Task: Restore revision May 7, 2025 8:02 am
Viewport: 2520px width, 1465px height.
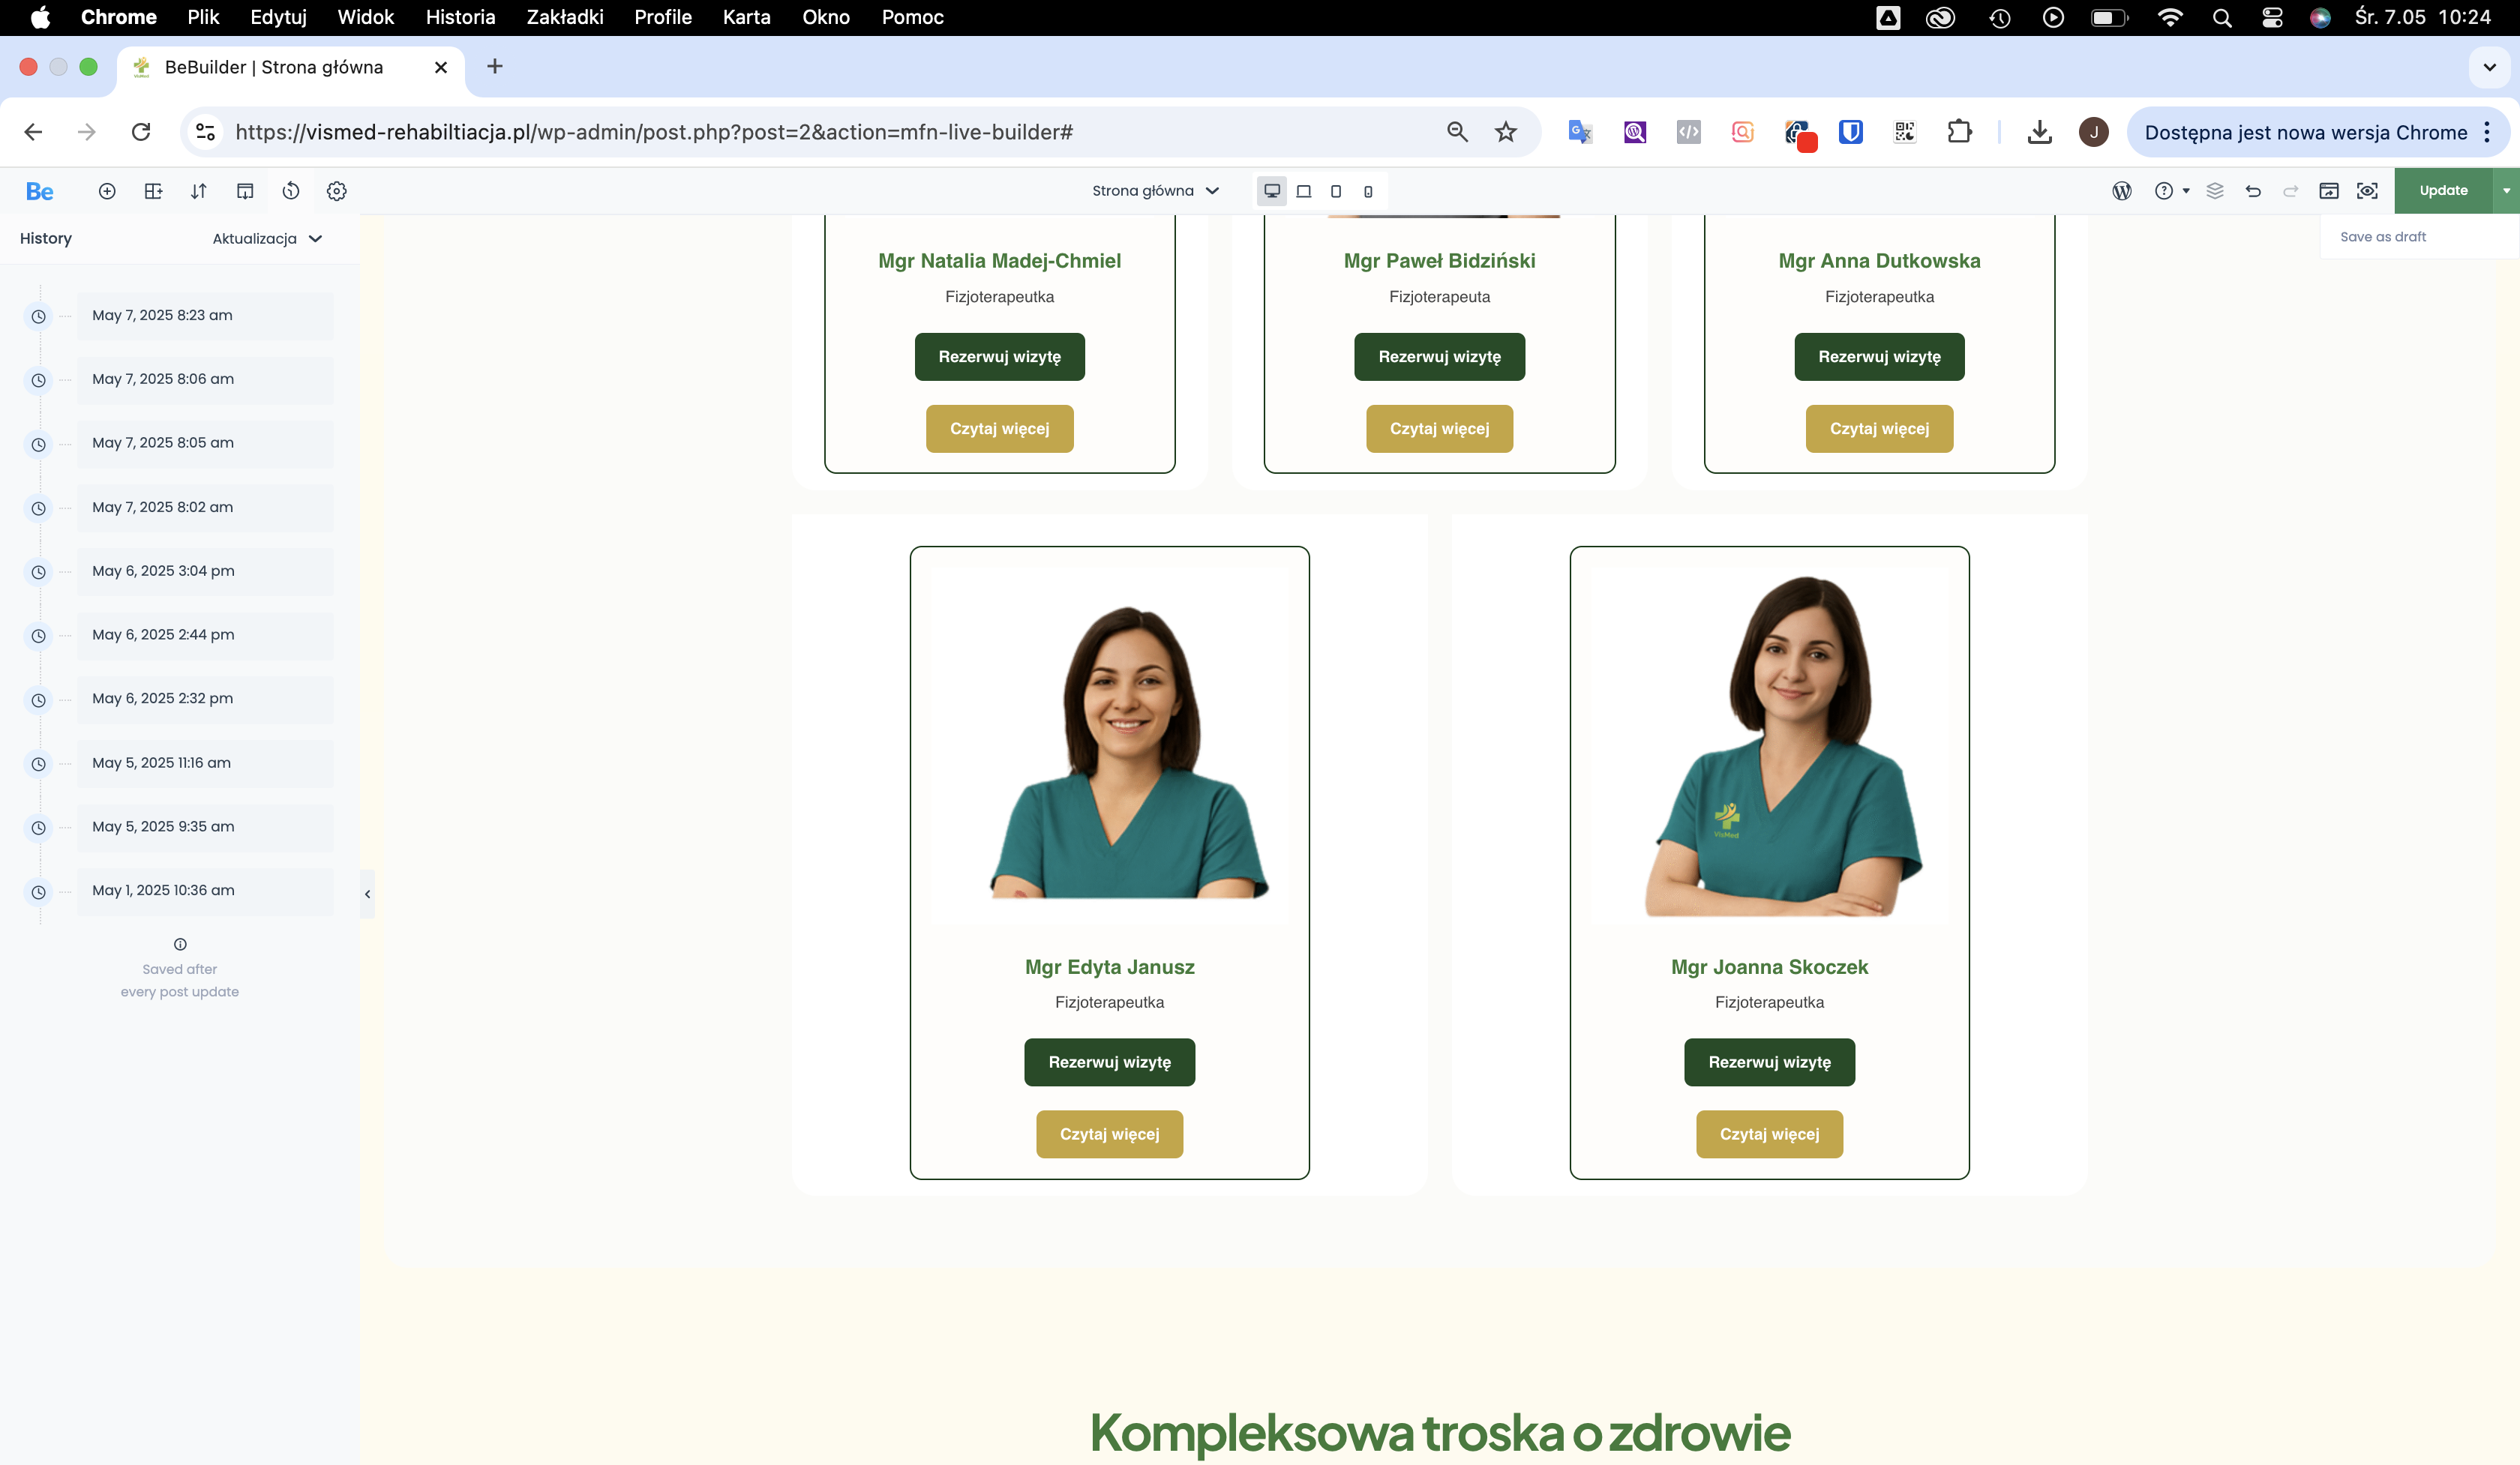Action: pos(205,508)
